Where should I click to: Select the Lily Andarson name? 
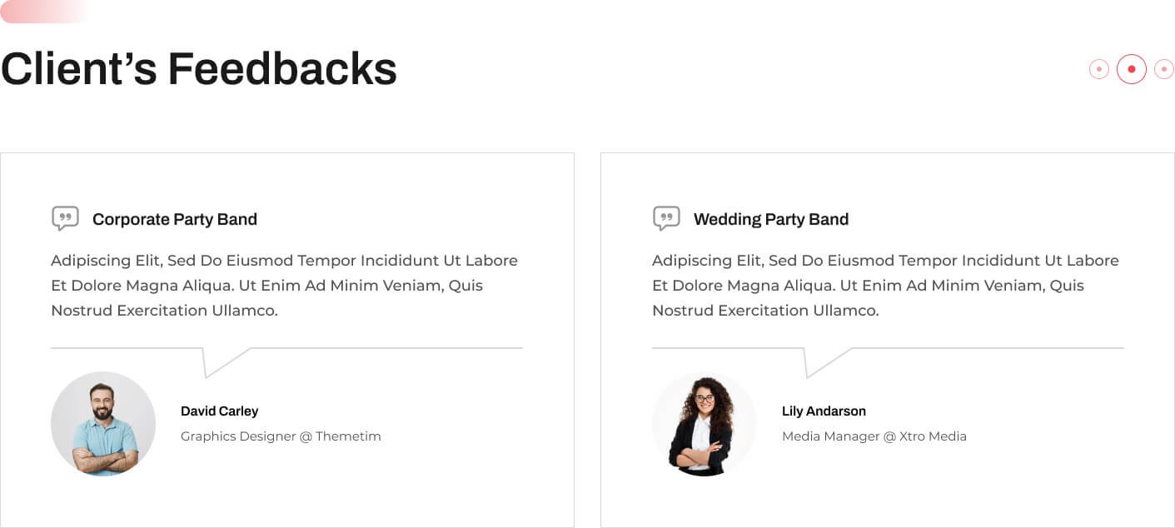click(x=824, y=411)
